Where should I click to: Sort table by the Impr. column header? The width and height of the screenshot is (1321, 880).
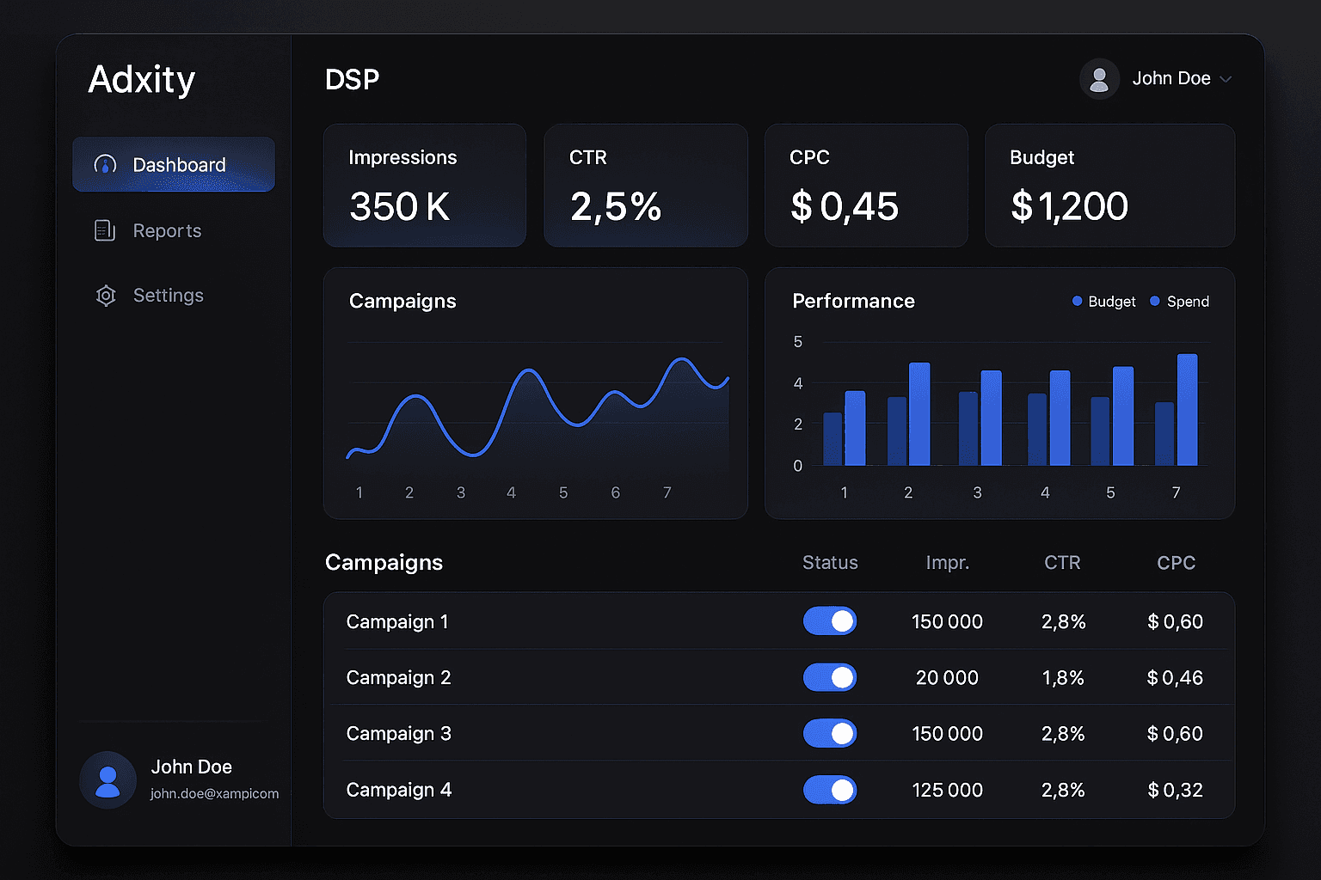[x=947, y=563]
